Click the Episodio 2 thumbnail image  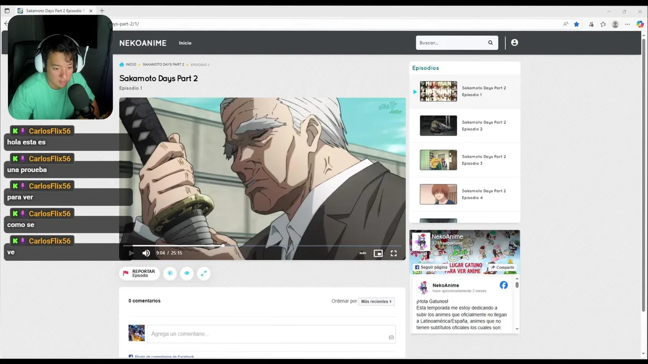(438, 125)
